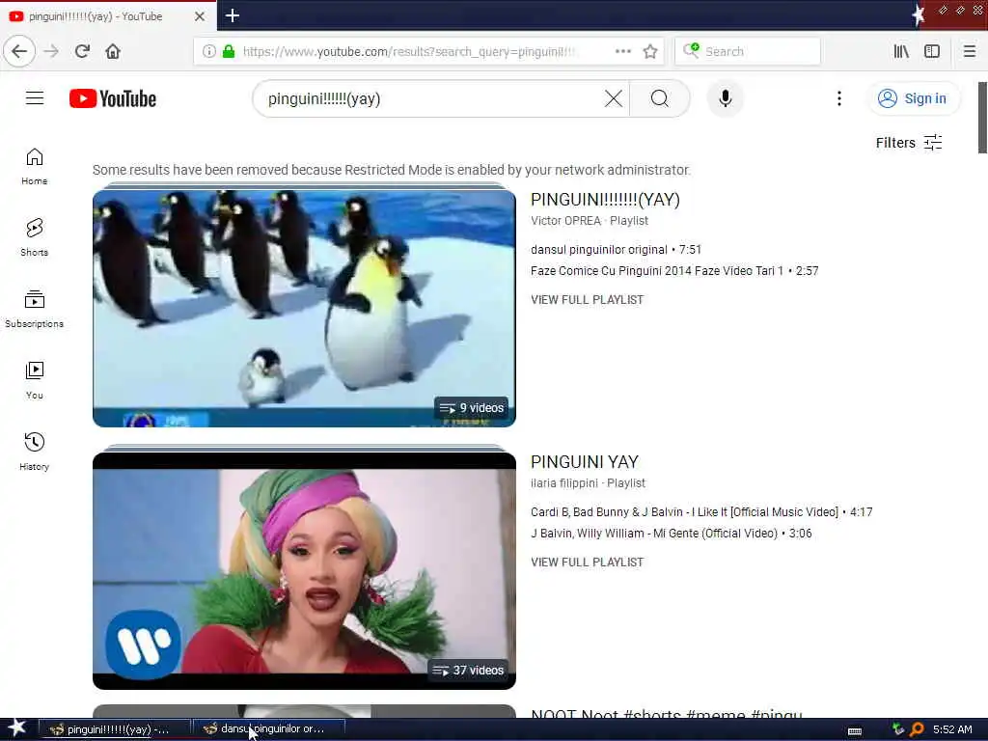Click the 5:52 AM clock
The height and width of the screenshot is (741, 988).
(x=952, y=729)
